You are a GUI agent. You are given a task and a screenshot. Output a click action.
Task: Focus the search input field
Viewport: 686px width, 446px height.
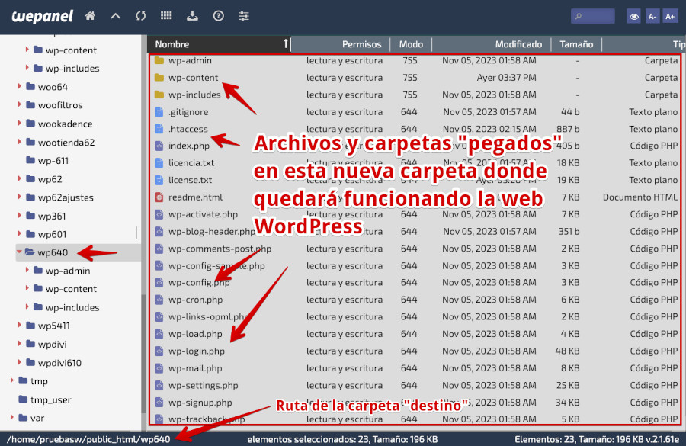click(592, 16)
